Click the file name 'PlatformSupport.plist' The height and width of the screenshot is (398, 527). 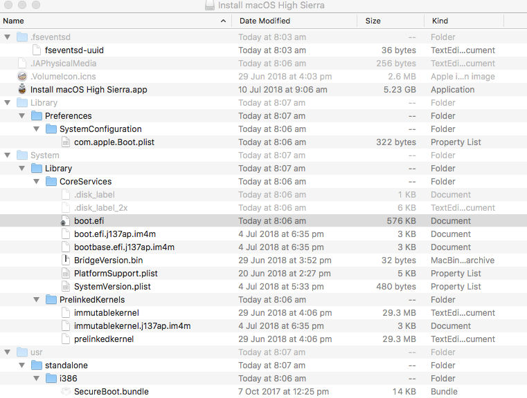116,273
